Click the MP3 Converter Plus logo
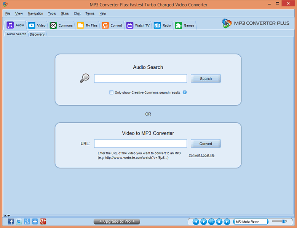This screenshot has width=297, height=228. [x=255, y=23]
